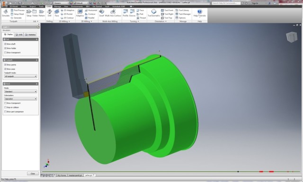Open the Stock Mode dropdown showing Standard
Viewport: 303px width, 182px height.
tap(20, 92)
